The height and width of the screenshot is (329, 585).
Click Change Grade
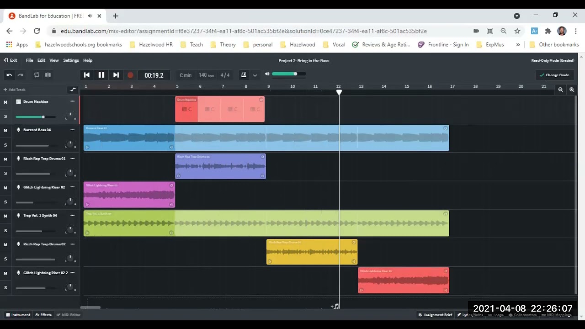click(554, 75)
